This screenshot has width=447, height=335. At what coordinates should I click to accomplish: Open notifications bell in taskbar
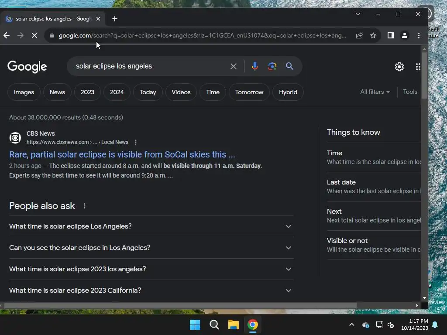coord(435,325)
